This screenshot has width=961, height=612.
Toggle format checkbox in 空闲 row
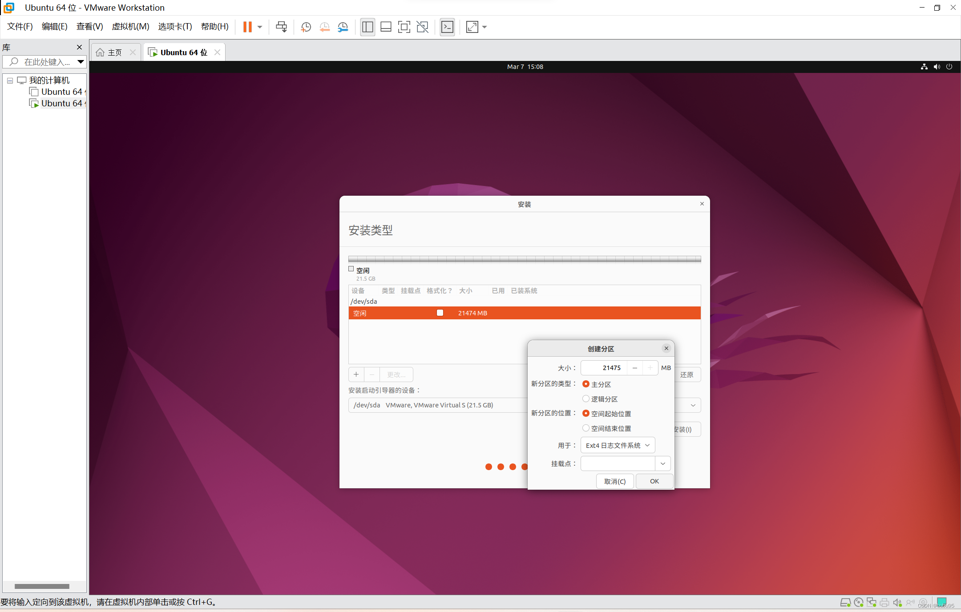(440, 313)
